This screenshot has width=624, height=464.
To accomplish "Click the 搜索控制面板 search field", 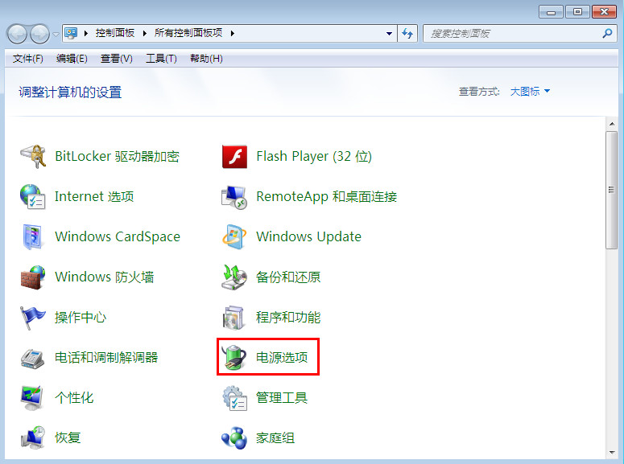I will pyautogui.click(x=512, y=34).
